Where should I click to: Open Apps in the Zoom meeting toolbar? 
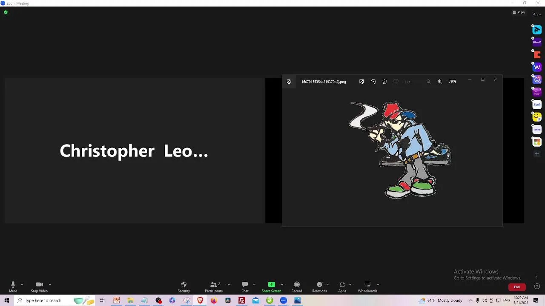(x=342, y=287)
